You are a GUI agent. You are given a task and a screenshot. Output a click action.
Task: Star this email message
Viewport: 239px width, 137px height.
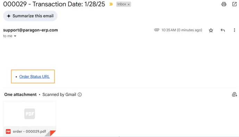tap(211, 30)
